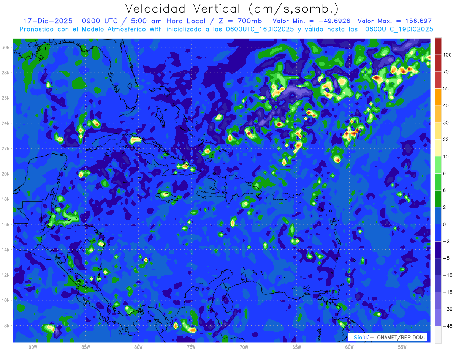Image resolution: width=456 pixels, height=352 pixels.
Task: Click the colorbar value "55"
Action: coord(446,88)
